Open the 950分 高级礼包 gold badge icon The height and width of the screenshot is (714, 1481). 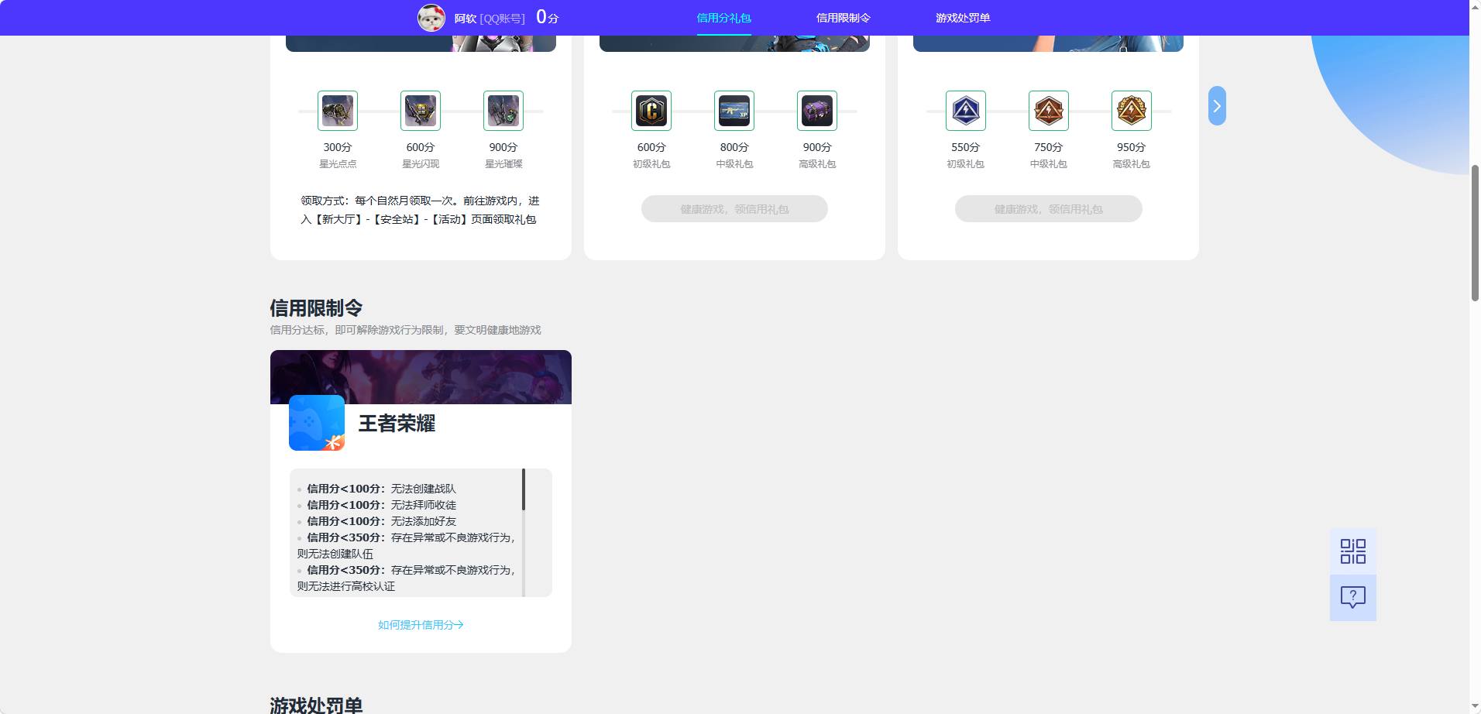pyautogui.click(x=1132, y=111)
